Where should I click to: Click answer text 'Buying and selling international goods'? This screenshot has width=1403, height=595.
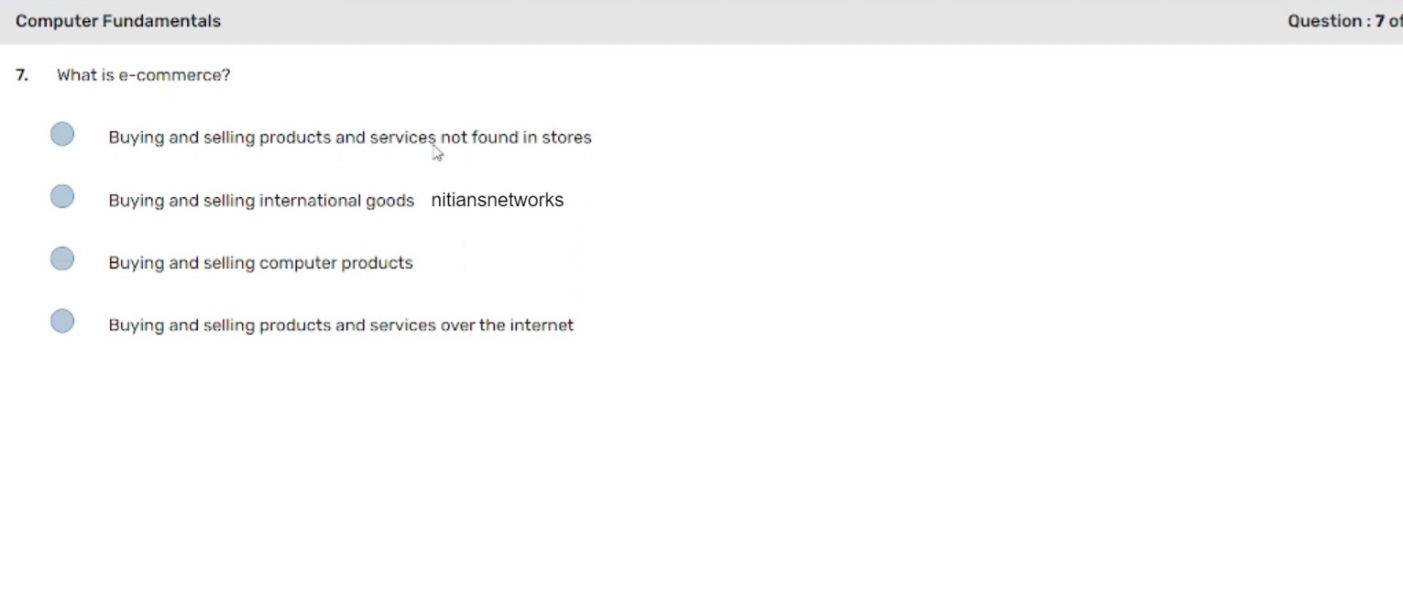[261, 201]
